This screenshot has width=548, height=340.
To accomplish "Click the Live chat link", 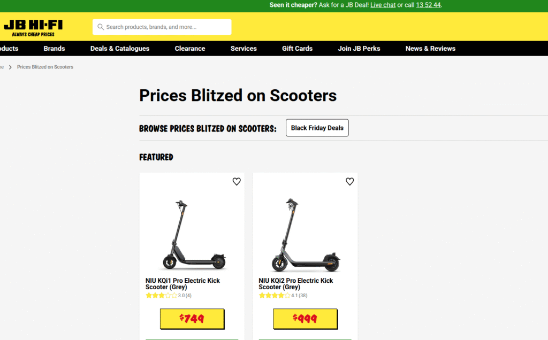I will coord(383,5).
